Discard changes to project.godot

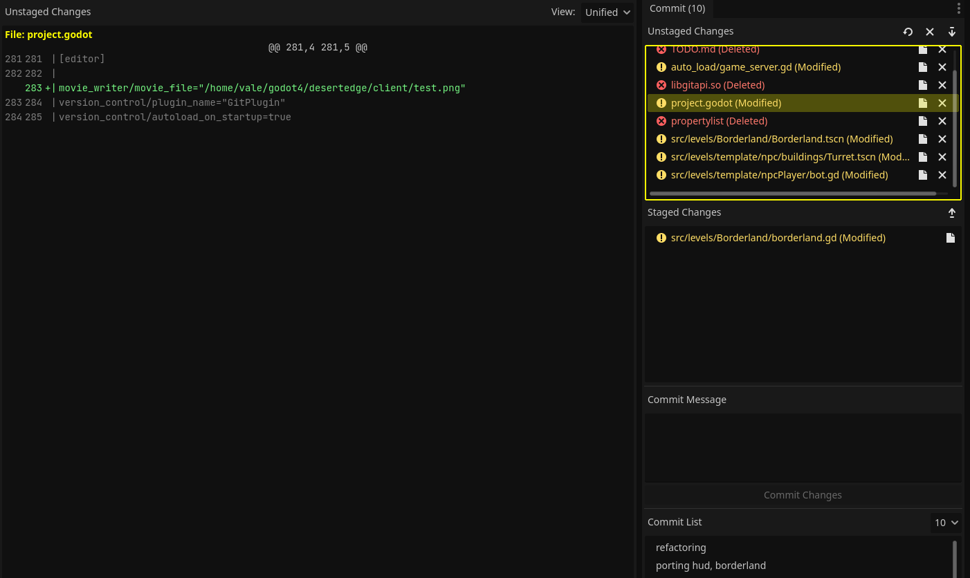[x=942, y=103]
